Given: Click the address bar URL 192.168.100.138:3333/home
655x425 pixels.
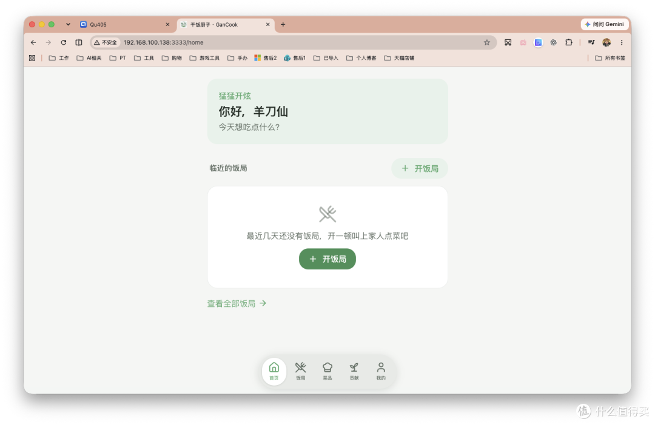Looking at the screenshot, I should click(x=164, y=42).
